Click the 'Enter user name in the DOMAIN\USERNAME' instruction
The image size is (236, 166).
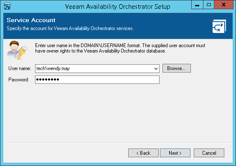pyautogui.click(x=120, y=48)
